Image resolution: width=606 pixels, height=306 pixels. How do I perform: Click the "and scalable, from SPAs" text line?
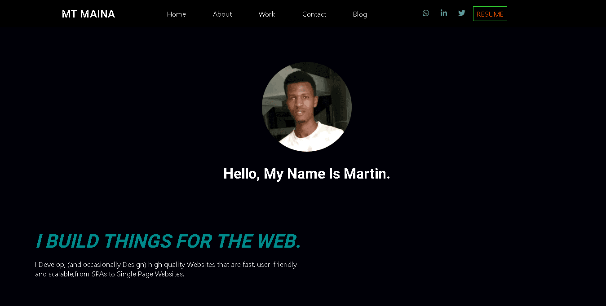pos(110,274)
